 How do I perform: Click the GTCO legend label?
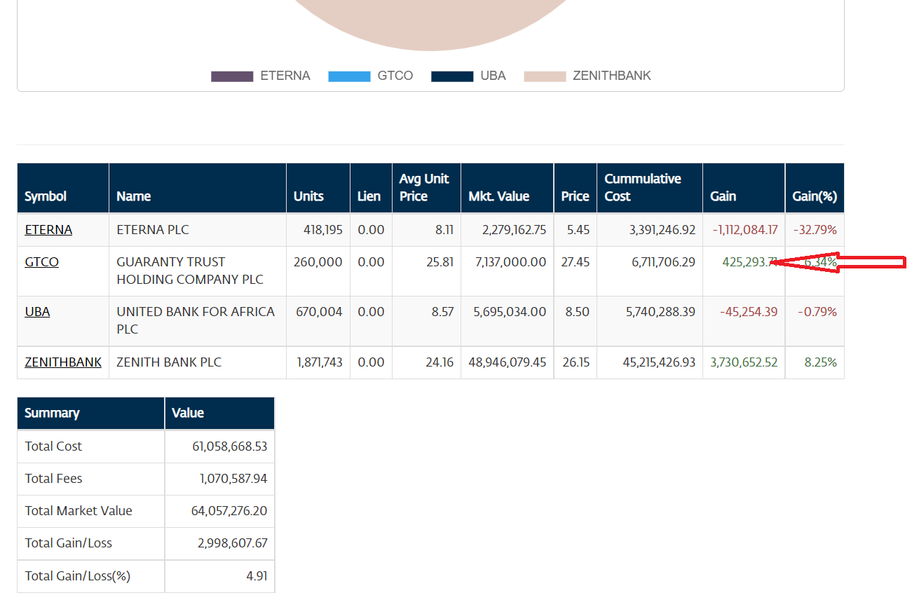click(395, 76)
